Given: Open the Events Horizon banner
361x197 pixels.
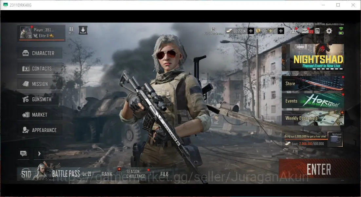Looking at the screenshot, I should tap(313, 101).
